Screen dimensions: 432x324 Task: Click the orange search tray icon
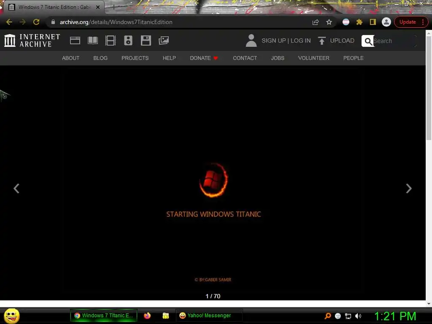[x=328, y=316]
